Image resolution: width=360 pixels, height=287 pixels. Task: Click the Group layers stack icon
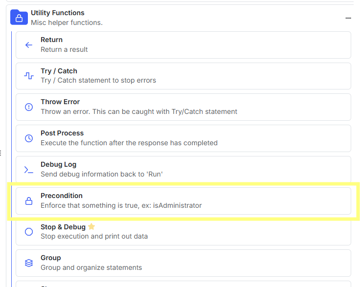click(x=29, y=263)
